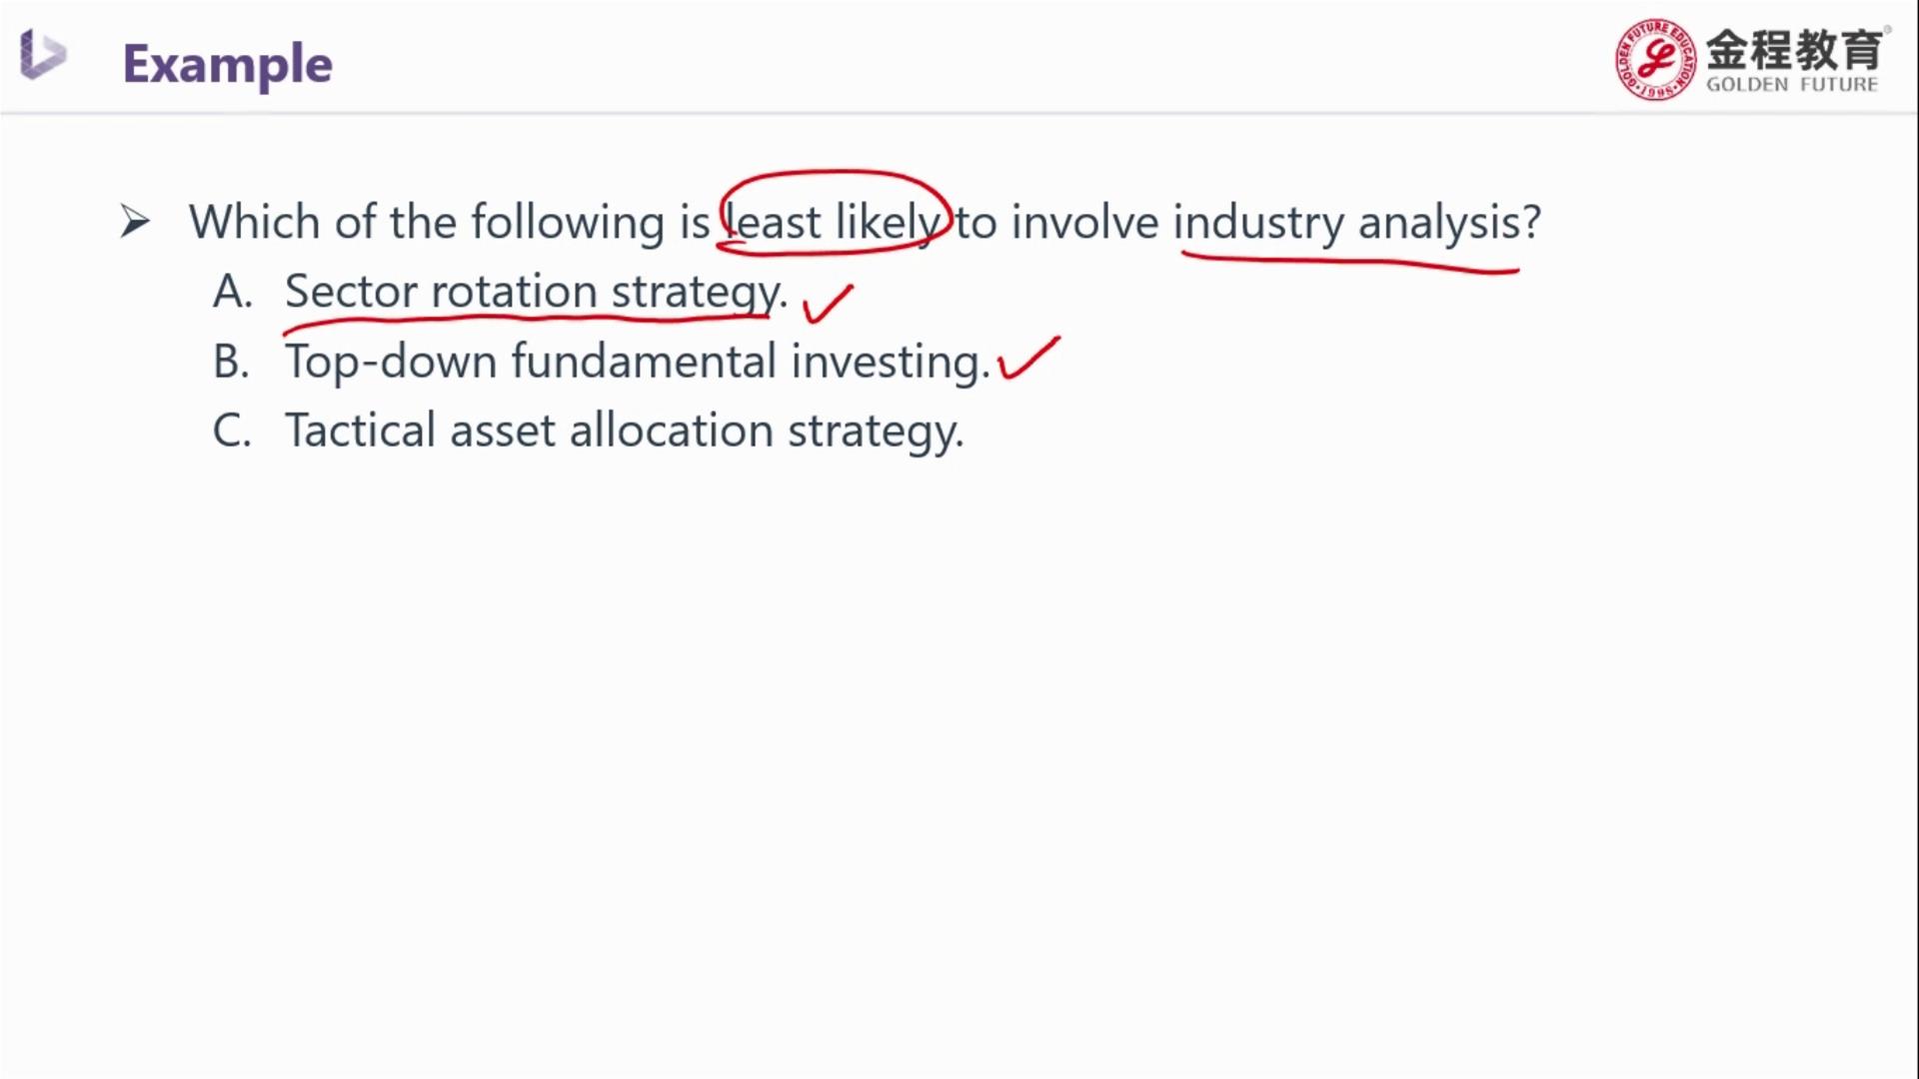The height and width of the screenshot is (1079, 1919).
Task: Click the purple play-arrow logo icon
Action: coord(43,54)
